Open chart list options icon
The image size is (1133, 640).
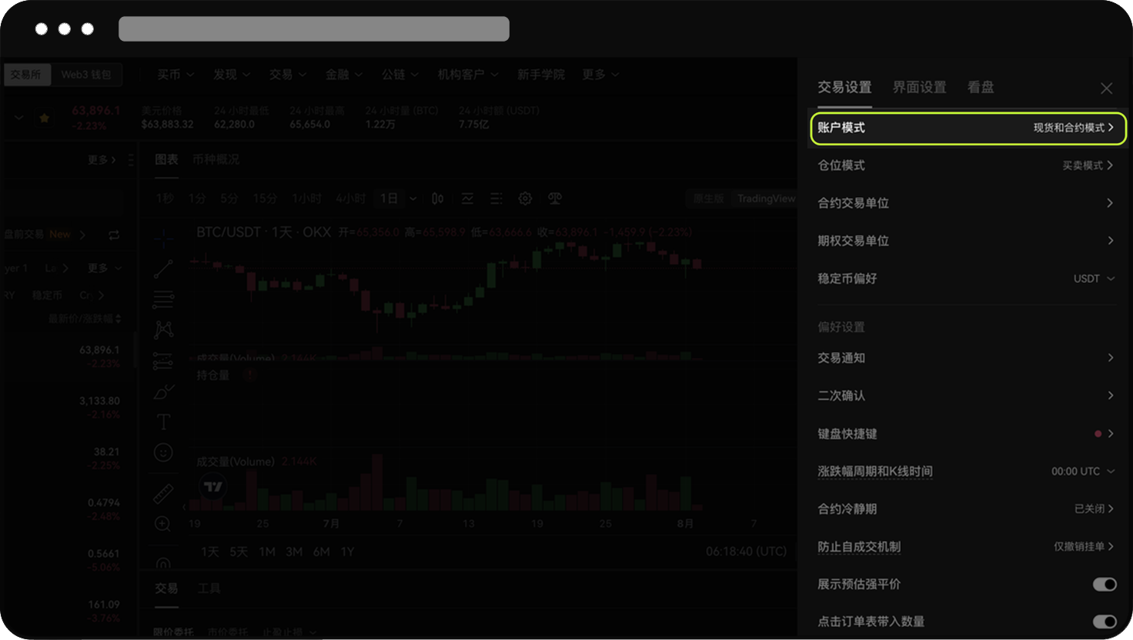coord(496,198)
